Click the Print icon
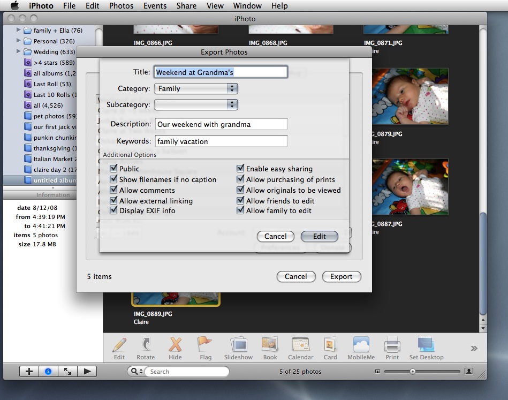The height and width of the screenshot is (400, 508). (x=392, y=345)
